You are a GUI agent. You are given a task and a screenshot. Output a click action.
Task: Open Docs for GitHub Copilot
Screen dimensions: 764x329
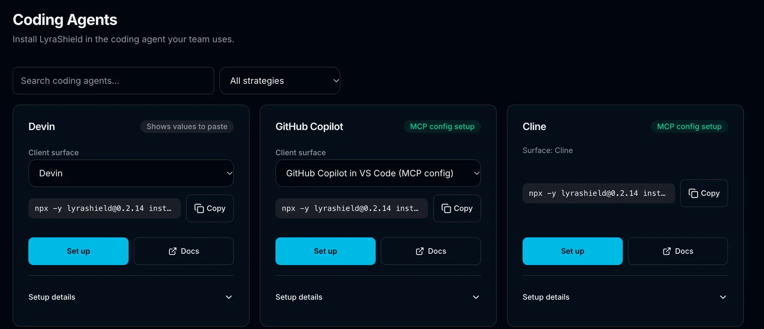pyautogui.click(x=431, y=251)
